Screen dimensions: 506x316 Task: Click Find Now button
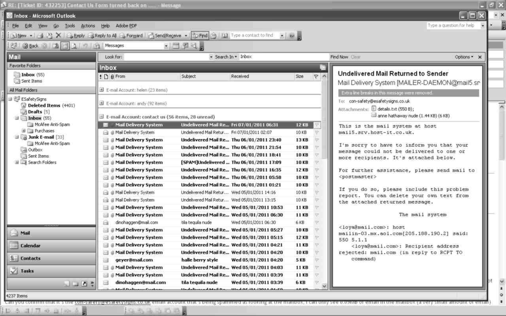click(x=339, y=57)
